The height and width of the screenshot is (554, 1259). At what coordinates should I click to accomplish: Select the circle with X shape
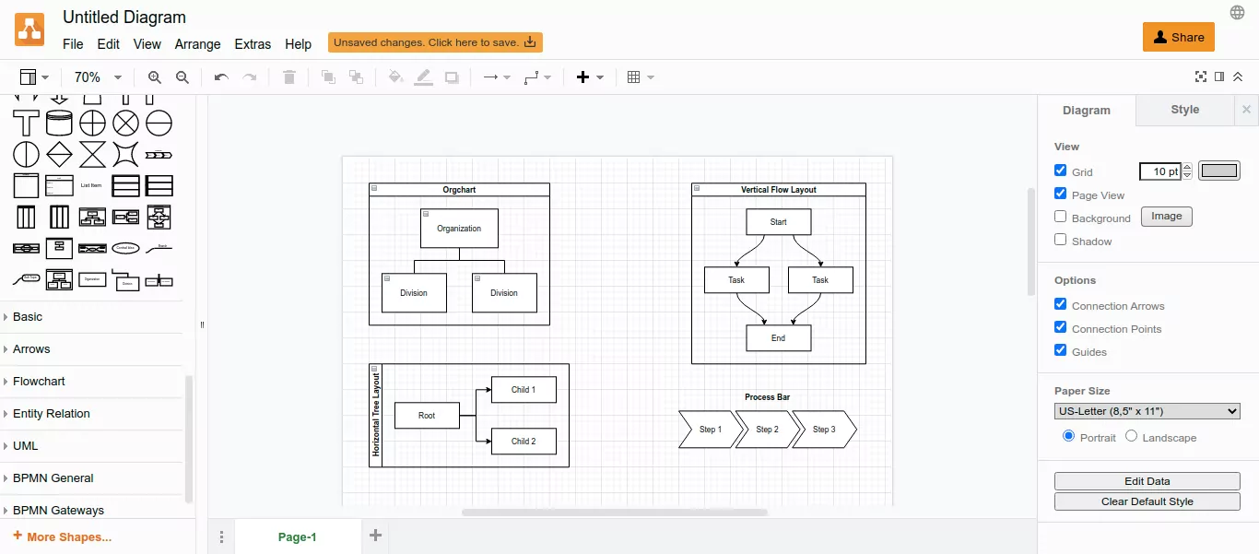click(125, 123)
